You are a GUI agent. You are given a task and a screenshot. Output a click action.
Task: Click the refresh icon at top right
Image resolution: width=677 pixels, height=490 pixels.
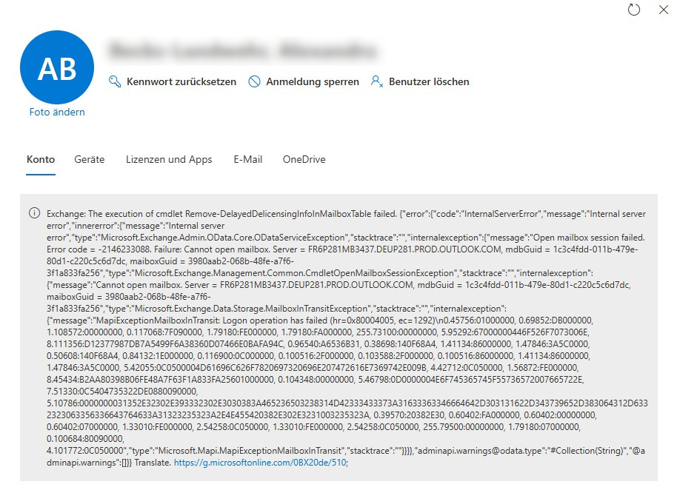coord(633,10)
